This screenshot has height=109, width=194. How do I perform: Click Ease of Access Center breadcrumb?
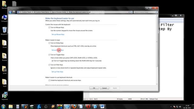(59, 12)
